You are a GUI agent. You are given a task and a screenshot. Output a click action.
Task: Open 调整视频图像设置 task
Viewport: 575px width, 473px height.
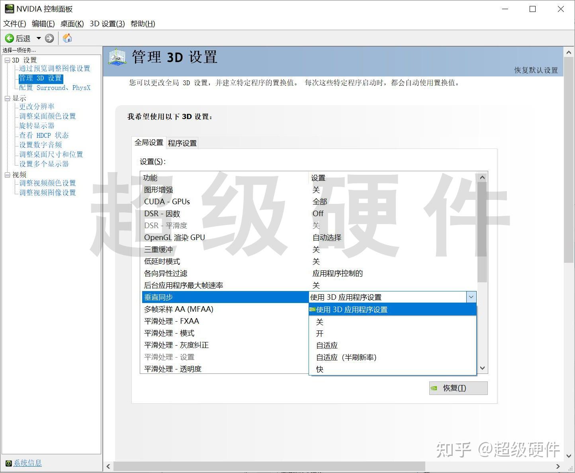click(x=47, y=193)
